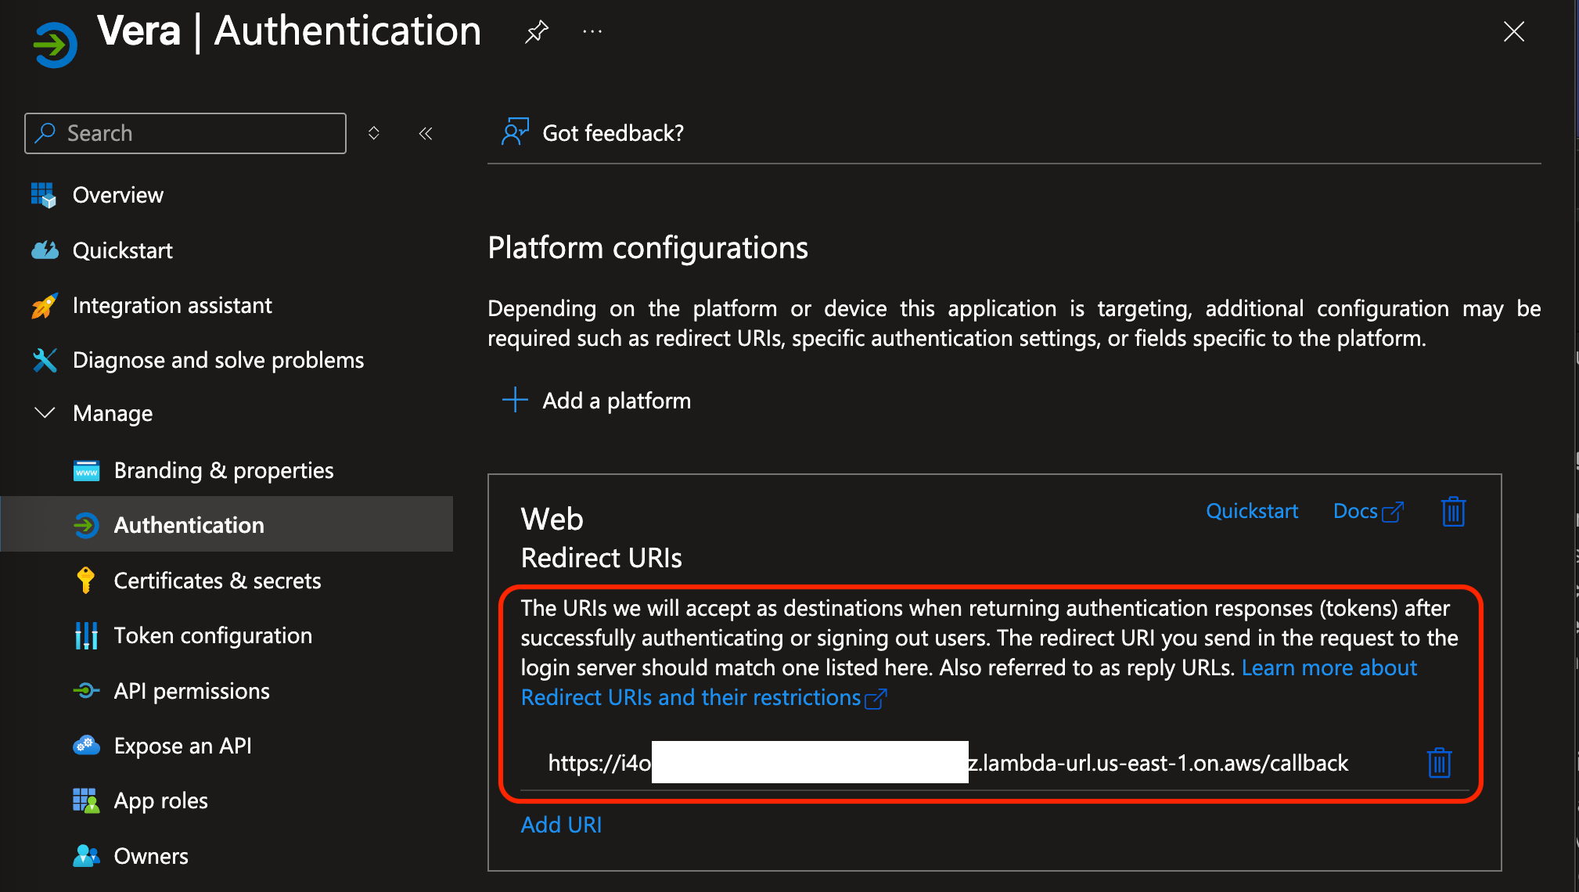Delete the Web platform configuration
Viewport: 1579px width, 892px height.
[1453, 512]
